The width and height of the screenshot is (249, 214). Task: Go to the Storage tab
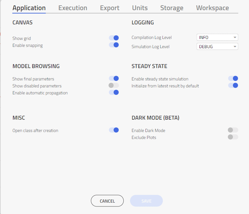172,8
